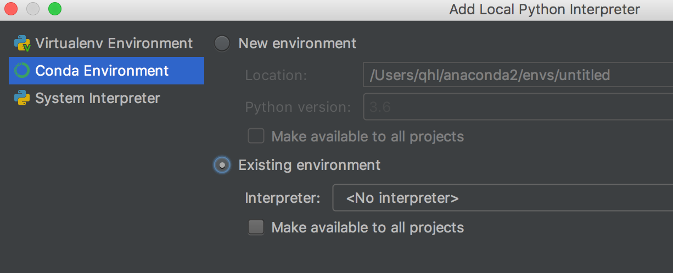Image resolution: width=673 pixels, height=273 pixels.
Task: Close the dialog with the red button
Action: click(x=11, y=9)
